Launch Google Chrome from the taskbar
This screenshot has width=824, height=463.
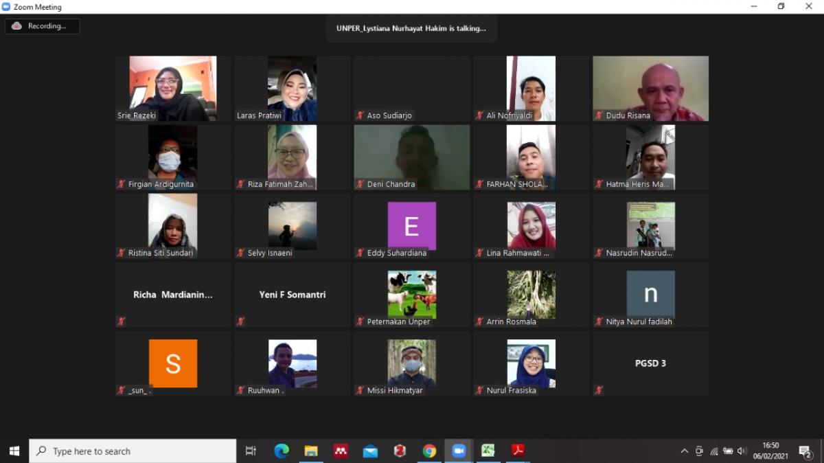coord(429,451)
